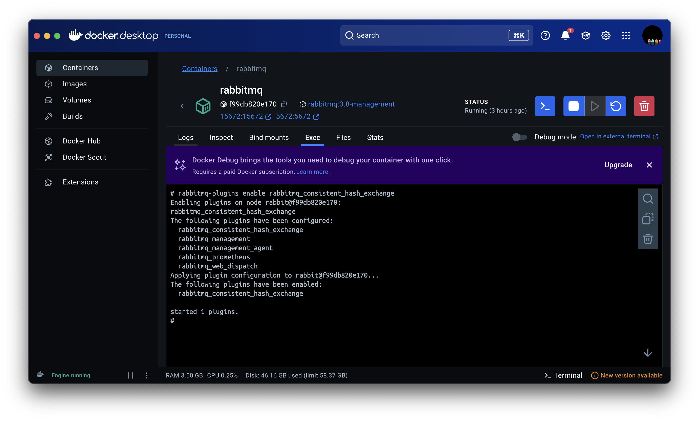
Task: Go back using the left chevron
Action: pyautogui.click(x=182, y=106)
